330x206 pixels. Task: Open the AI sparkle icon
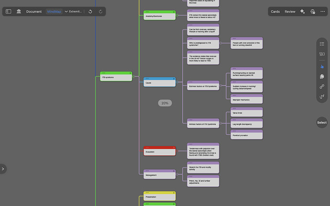[302, 11]
